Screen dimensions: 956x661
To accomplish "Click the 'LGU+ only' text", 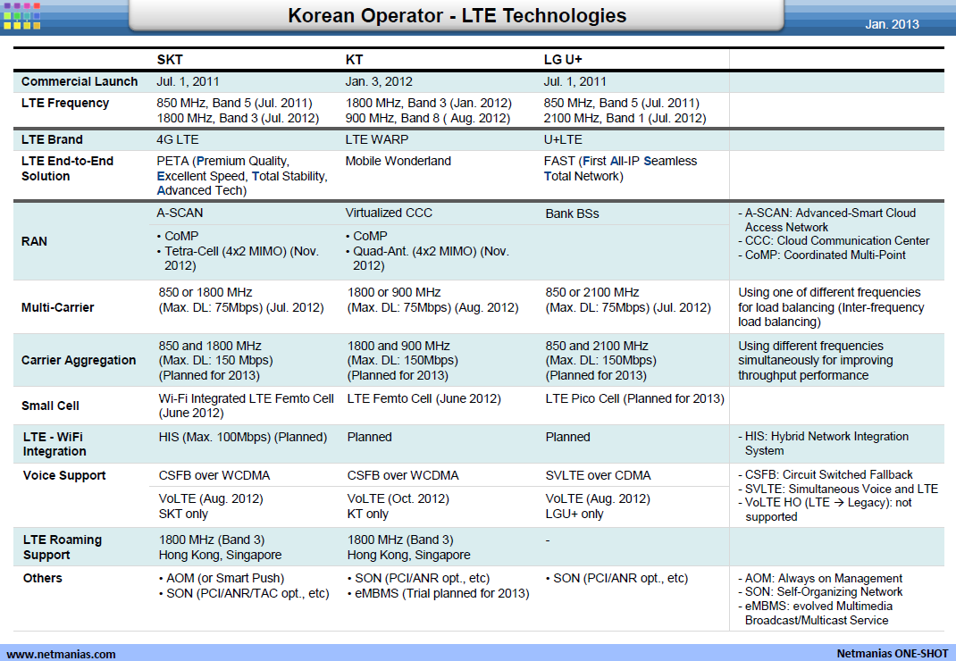I will [574, 514].
